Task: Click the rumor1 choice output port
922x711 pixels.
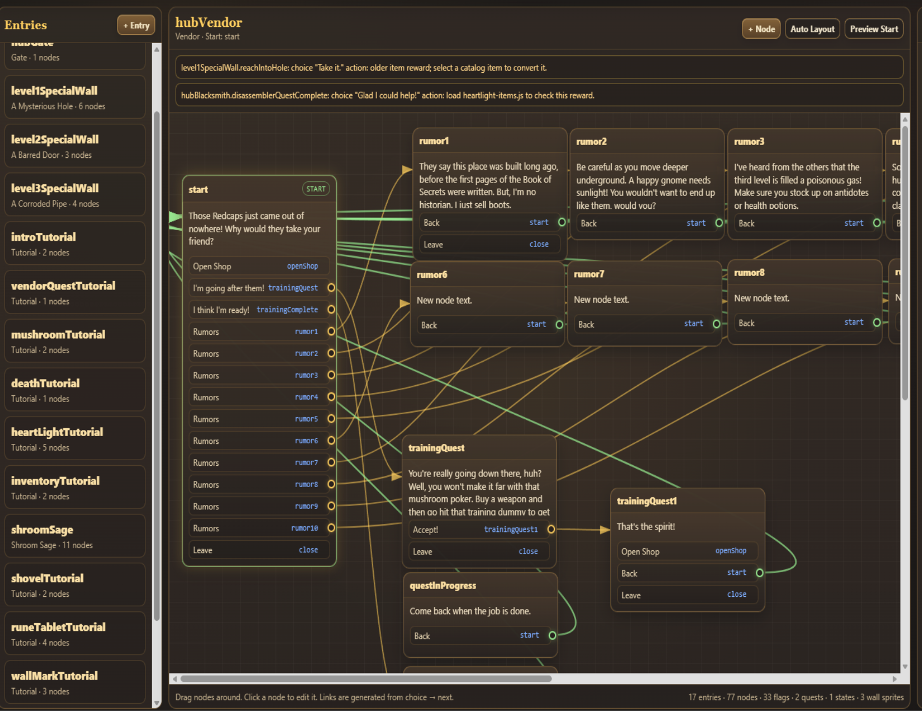Action: click(x=331, y=331)
